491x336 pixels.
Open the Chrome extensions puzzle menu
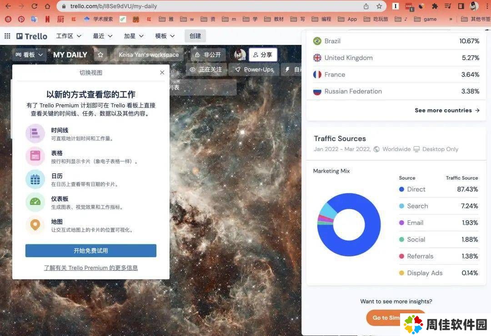tap(435, 6)
